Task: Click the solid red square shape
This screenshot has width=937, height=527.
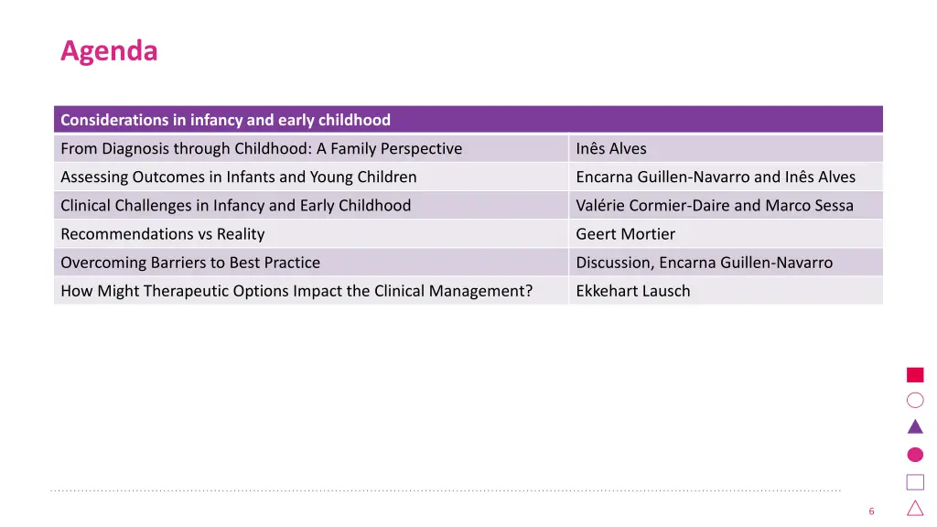Action: coord(915,374)
